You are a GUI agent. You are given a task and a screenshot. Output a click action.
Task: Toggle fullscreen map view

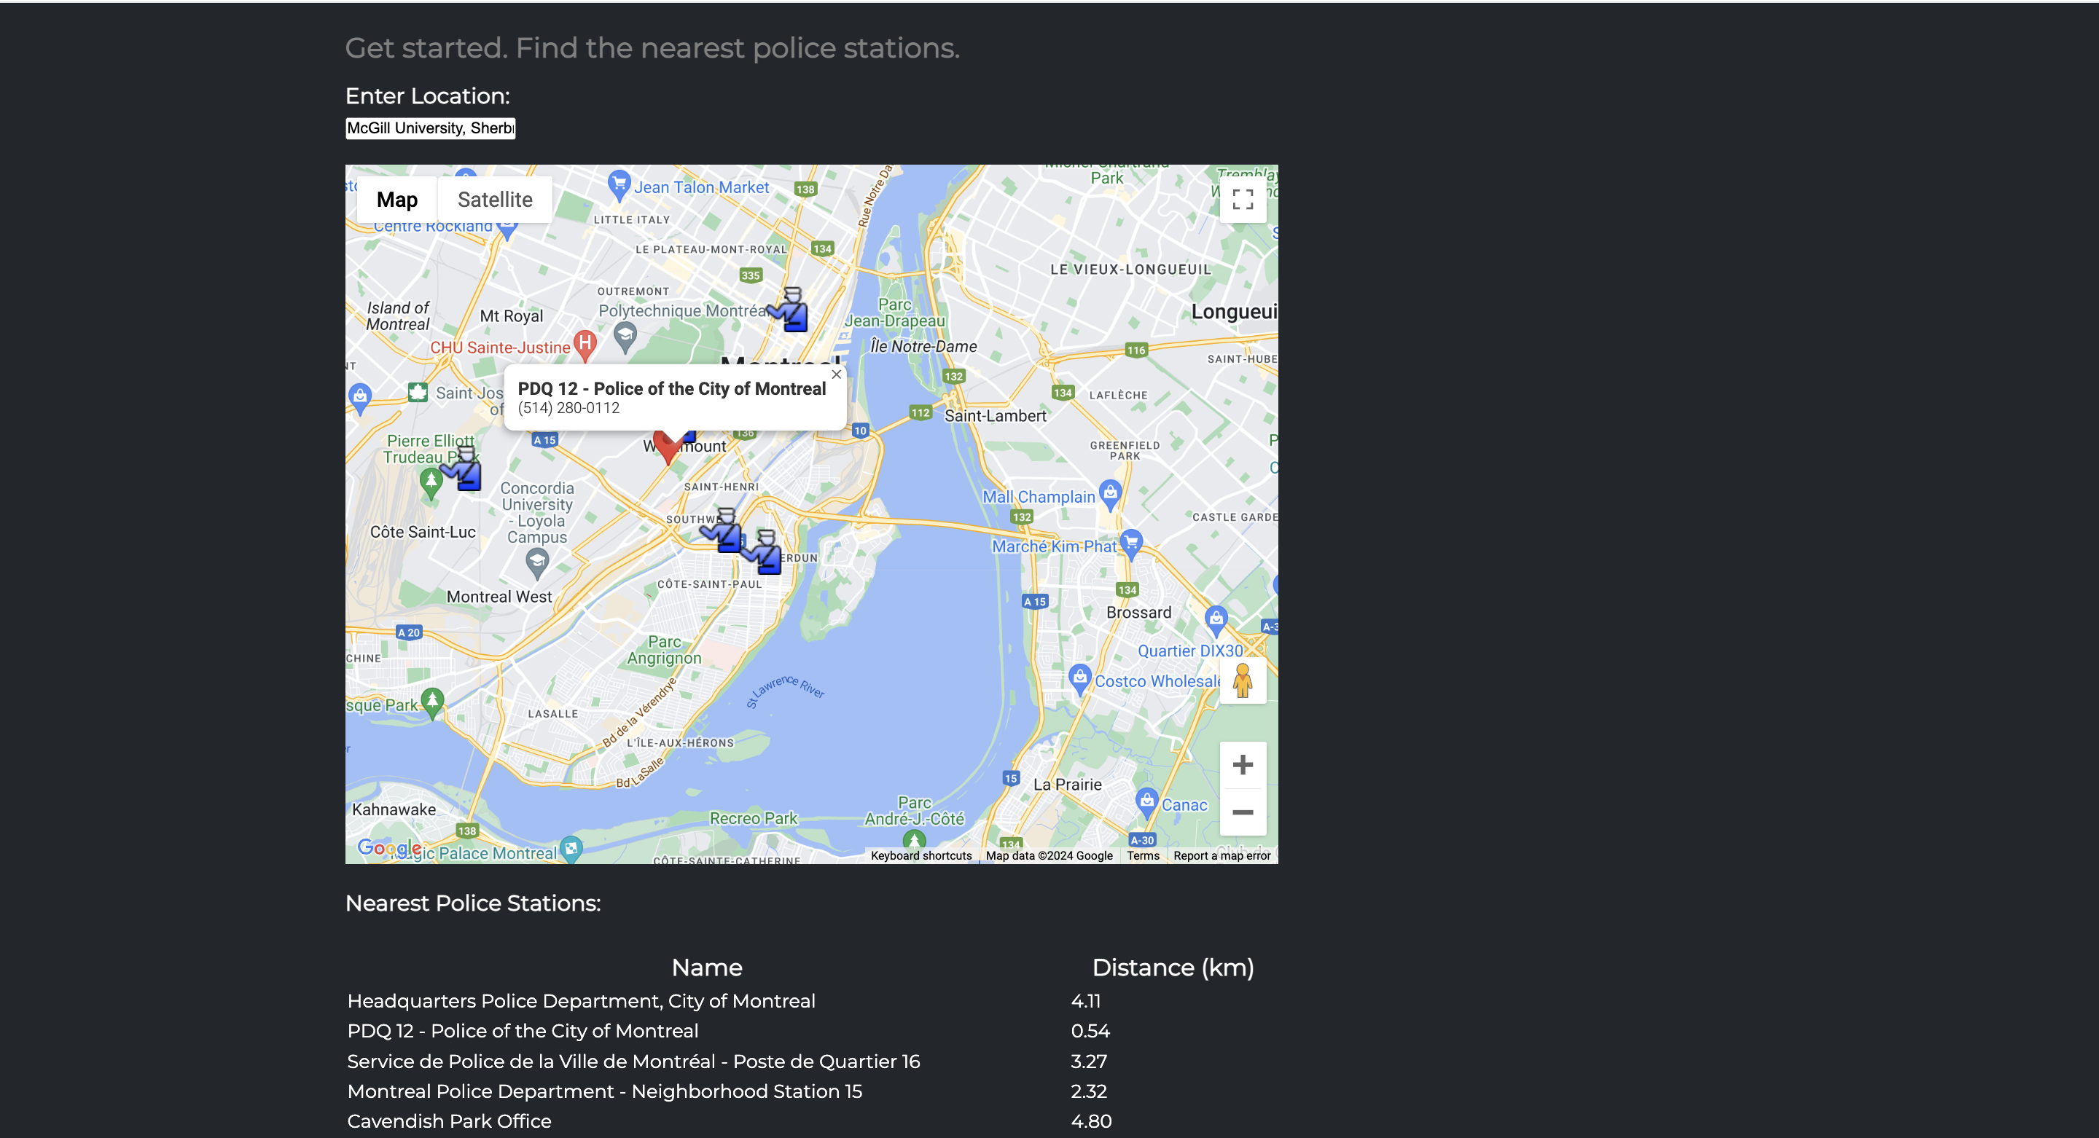tap(1242, 200)
